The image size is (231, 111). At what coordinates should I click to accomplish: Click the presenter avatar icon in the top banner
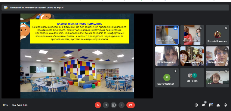[x=6, y=7]
